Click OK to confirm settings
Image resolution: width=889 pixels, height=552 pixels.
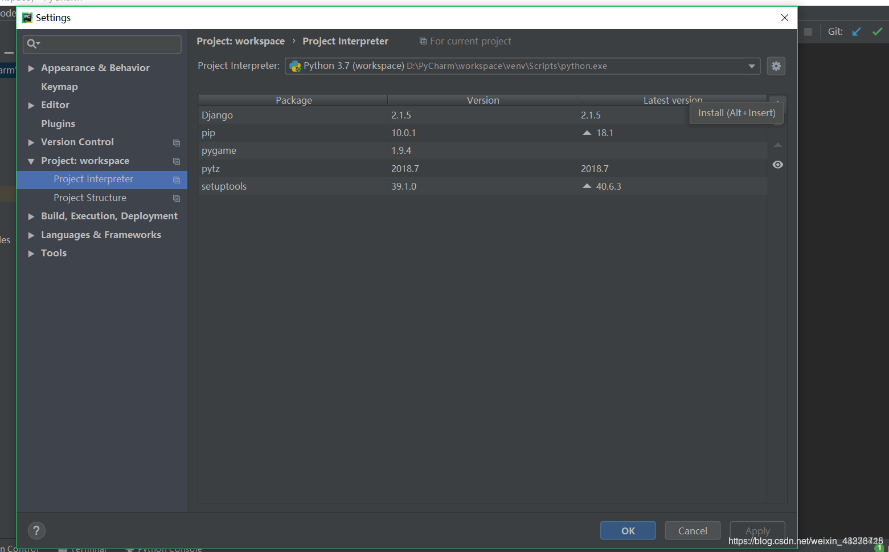tap(628, 530)
